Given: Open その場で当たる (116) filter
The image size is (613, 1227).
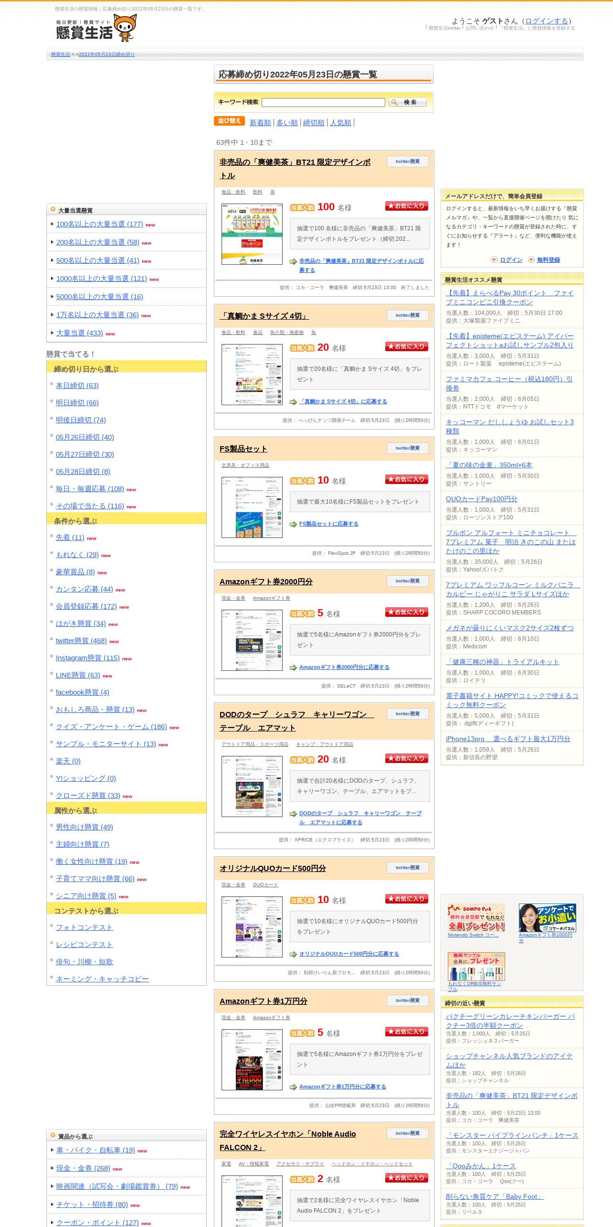Looking at the screenshot, I should click(90, 506).
